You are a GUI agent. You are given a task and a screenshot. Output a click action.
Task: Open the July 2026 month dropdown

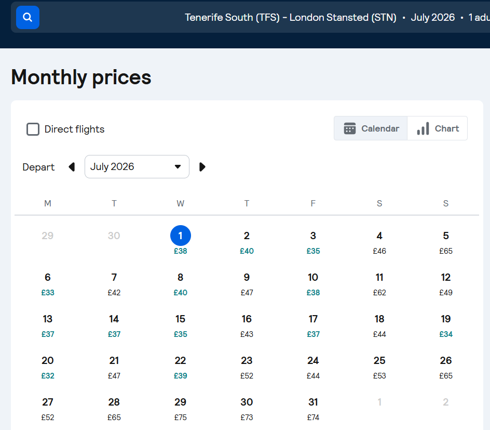pyautogui.click(x=137, y=167)
